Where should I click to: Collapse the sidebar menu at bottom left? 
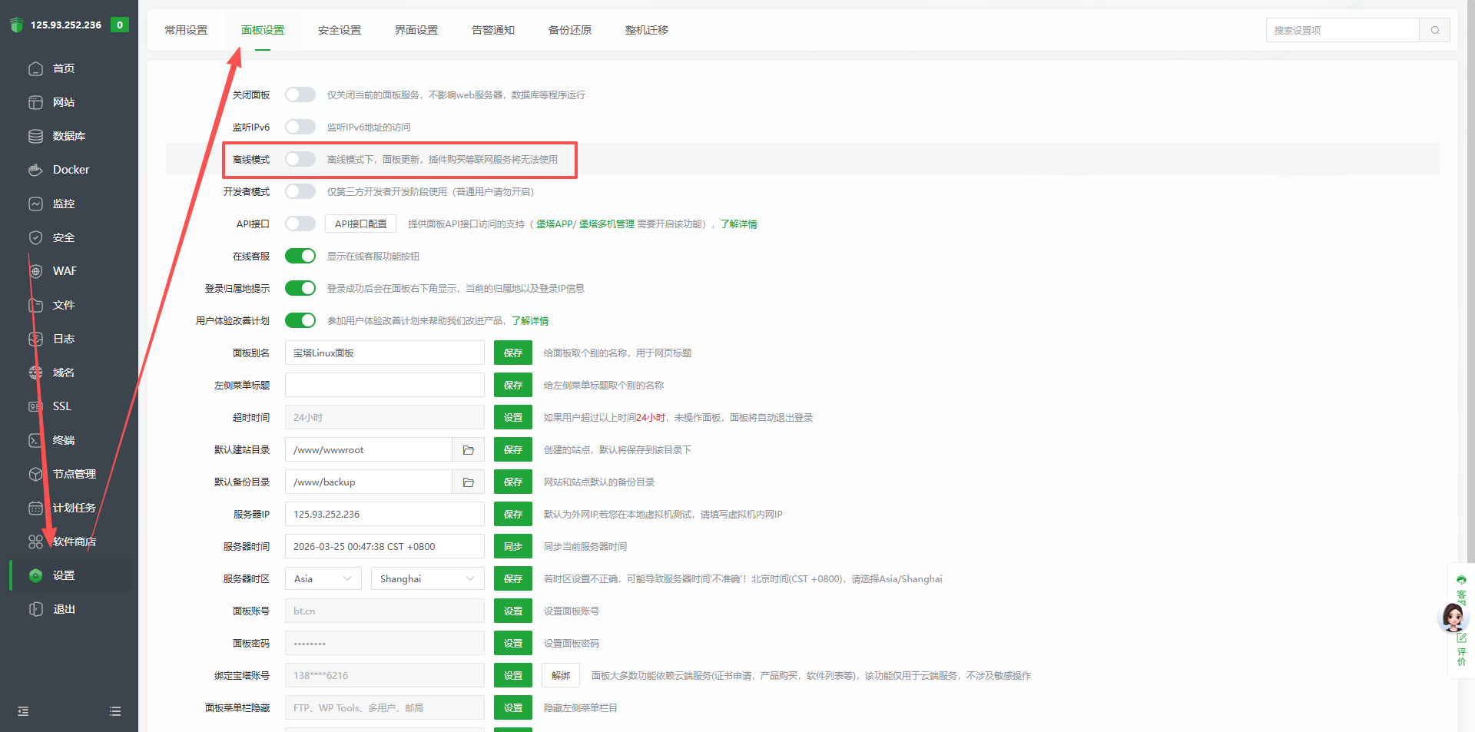pos(23,711)
